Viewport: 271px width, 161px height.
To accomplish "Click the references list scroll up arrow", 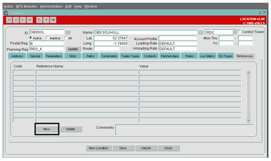I will [248, 72].
